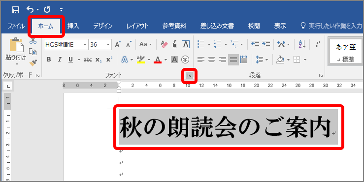Align text right
364x182 pixels.
pyautogui.click(x=223, y=60)
